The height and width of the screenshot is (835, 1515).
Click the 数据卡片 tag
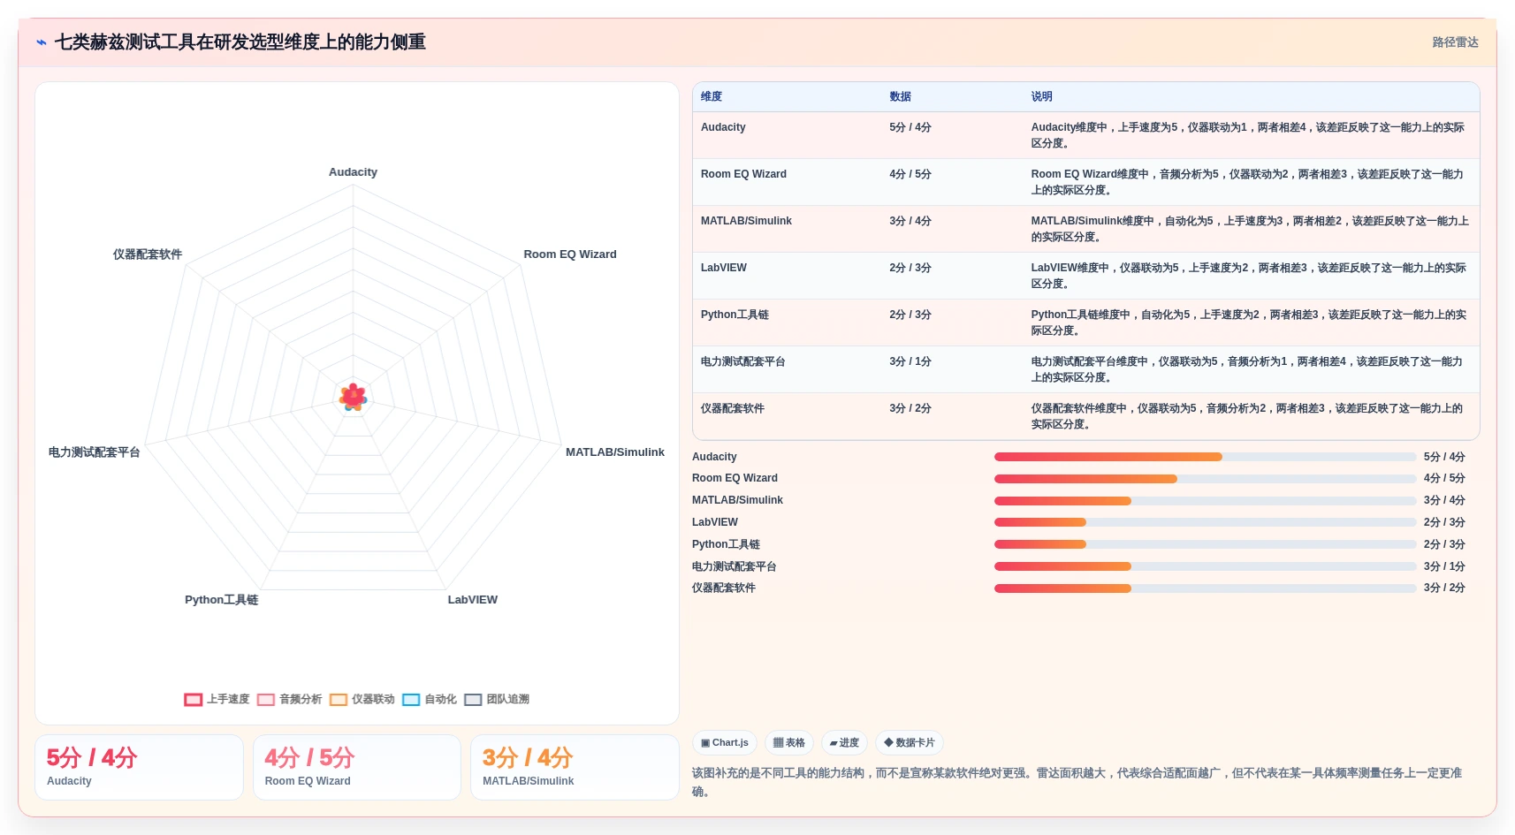(910, 743)
